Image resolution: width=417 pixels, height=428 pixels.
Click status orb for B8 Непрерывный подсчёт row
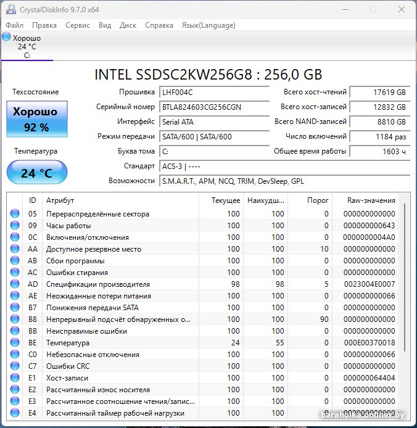pos(15,319)
